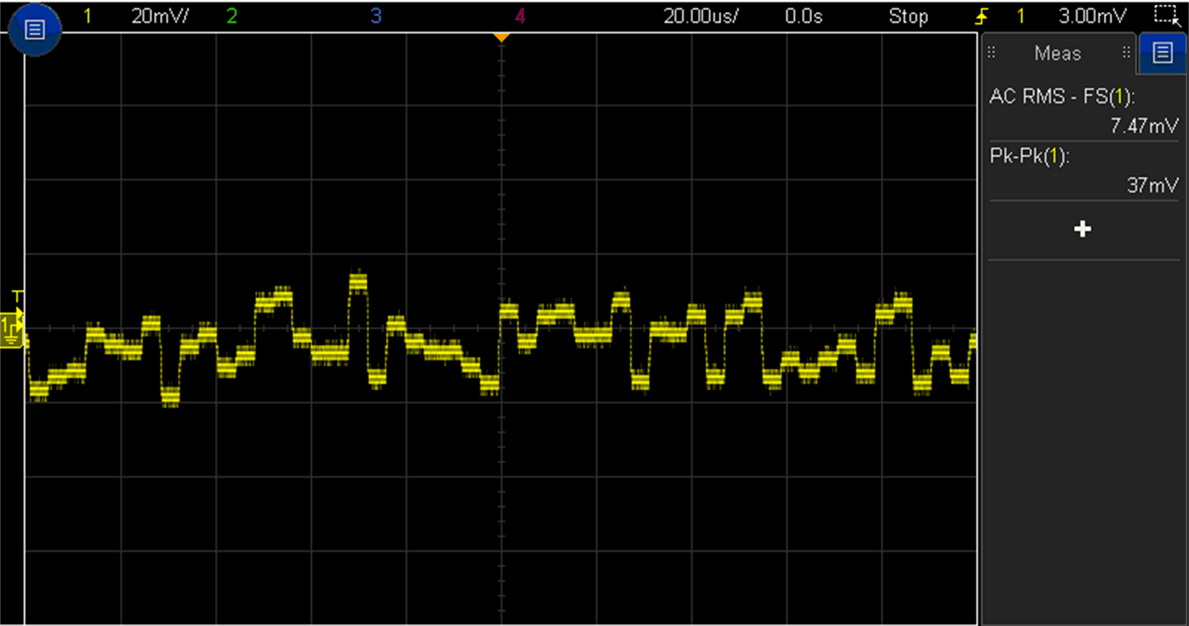Open the 20mV/ vertical scale setting
The height and width of the screenshot is (626, 1189).
point(160,16)
